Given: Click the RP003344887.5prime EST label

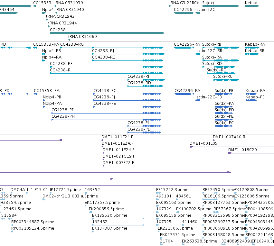Looking at the screenshot, I should point(33,222).
